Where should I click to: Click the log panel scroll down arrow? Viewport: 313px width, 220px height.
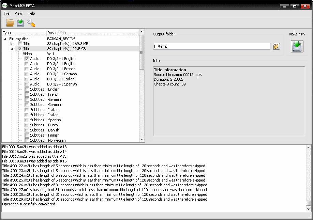(309, 209)
